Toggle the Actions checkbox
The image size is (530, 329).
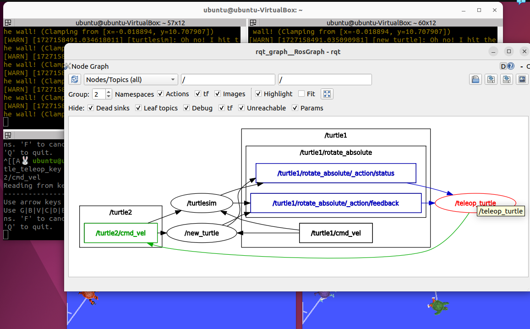pyautogui.click(x=160, y=93)
